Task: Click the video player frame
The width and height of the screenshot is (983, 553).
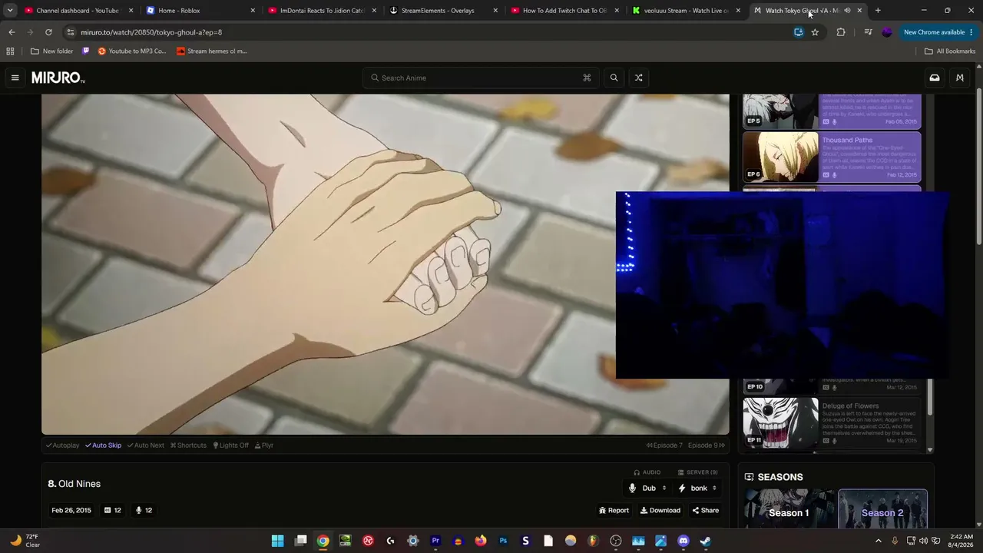Action: tap(385, 264)
